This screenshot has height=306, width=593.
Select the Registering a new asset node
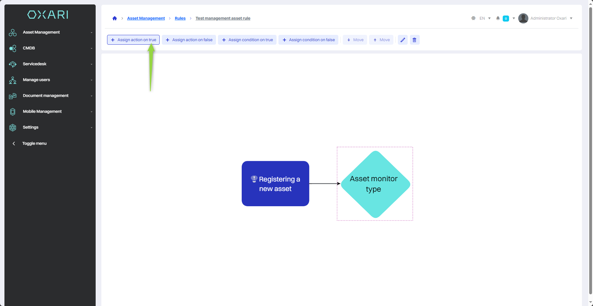[x=275, y=184]
